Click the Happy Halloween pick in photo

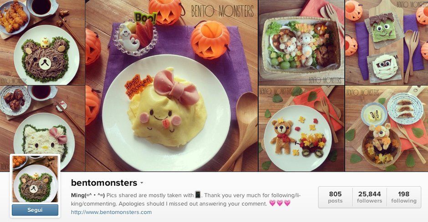138,87
